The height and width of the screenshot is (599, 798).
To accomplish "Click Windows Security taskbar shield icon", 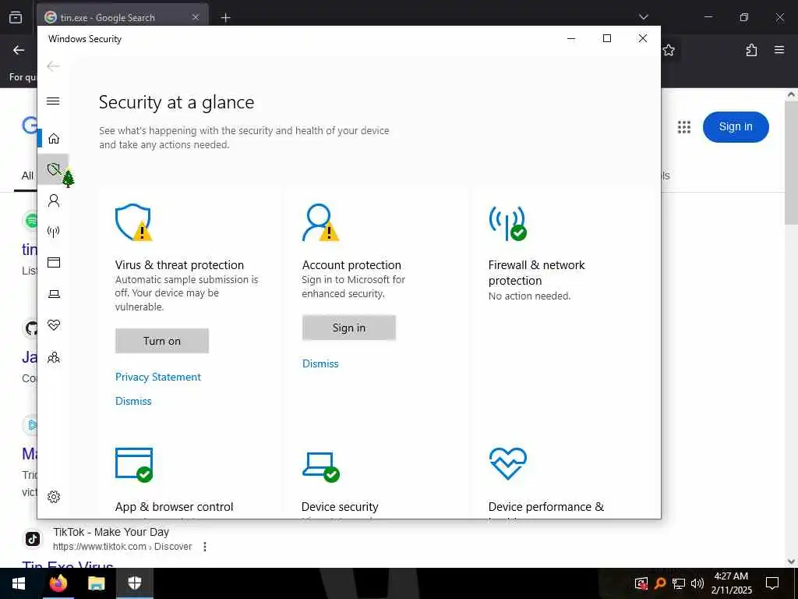I will (134, 583).
